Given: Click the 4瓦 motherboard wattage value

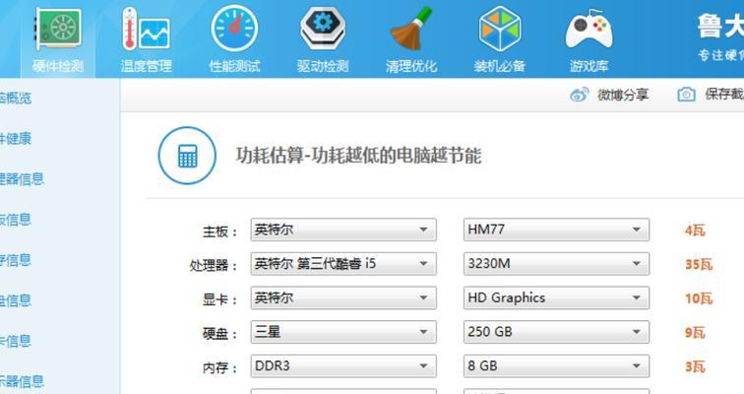Looking at the screenshot, I should click(x=695, y=230).
